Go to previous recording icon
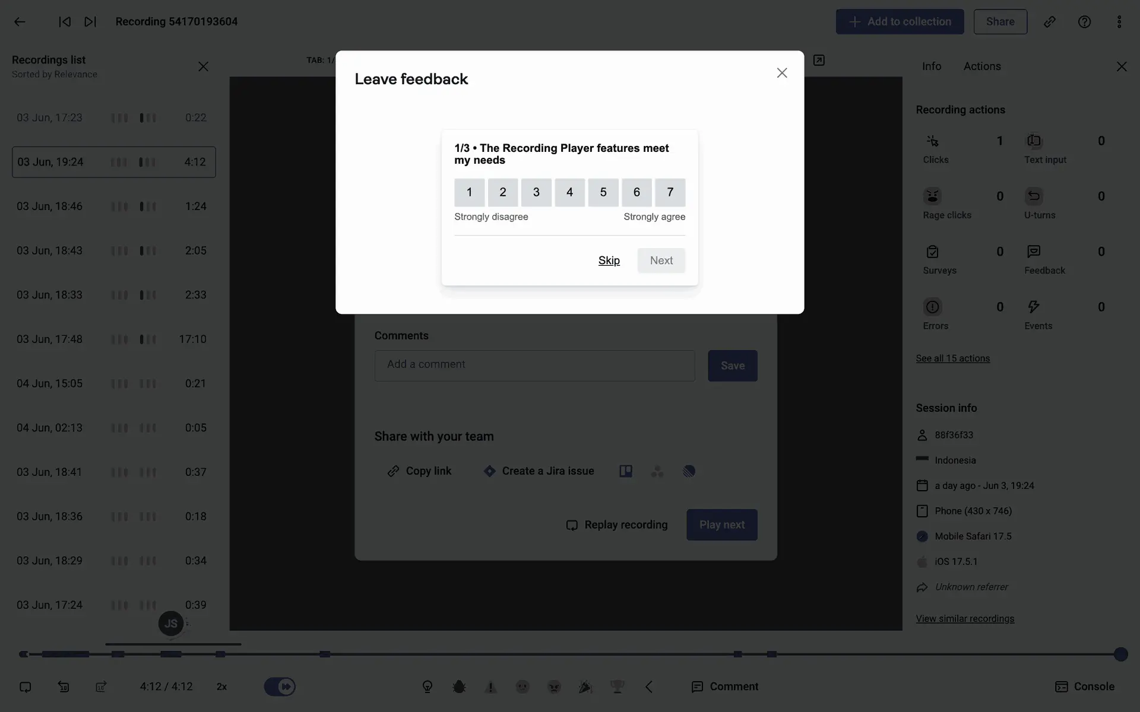 [x=65, y=22]
